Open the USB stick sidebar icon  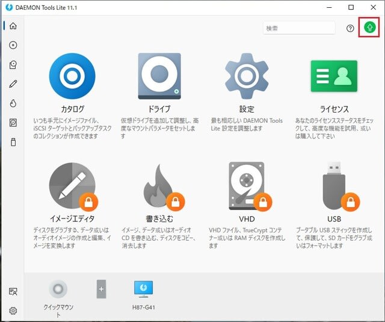(13, 142)
